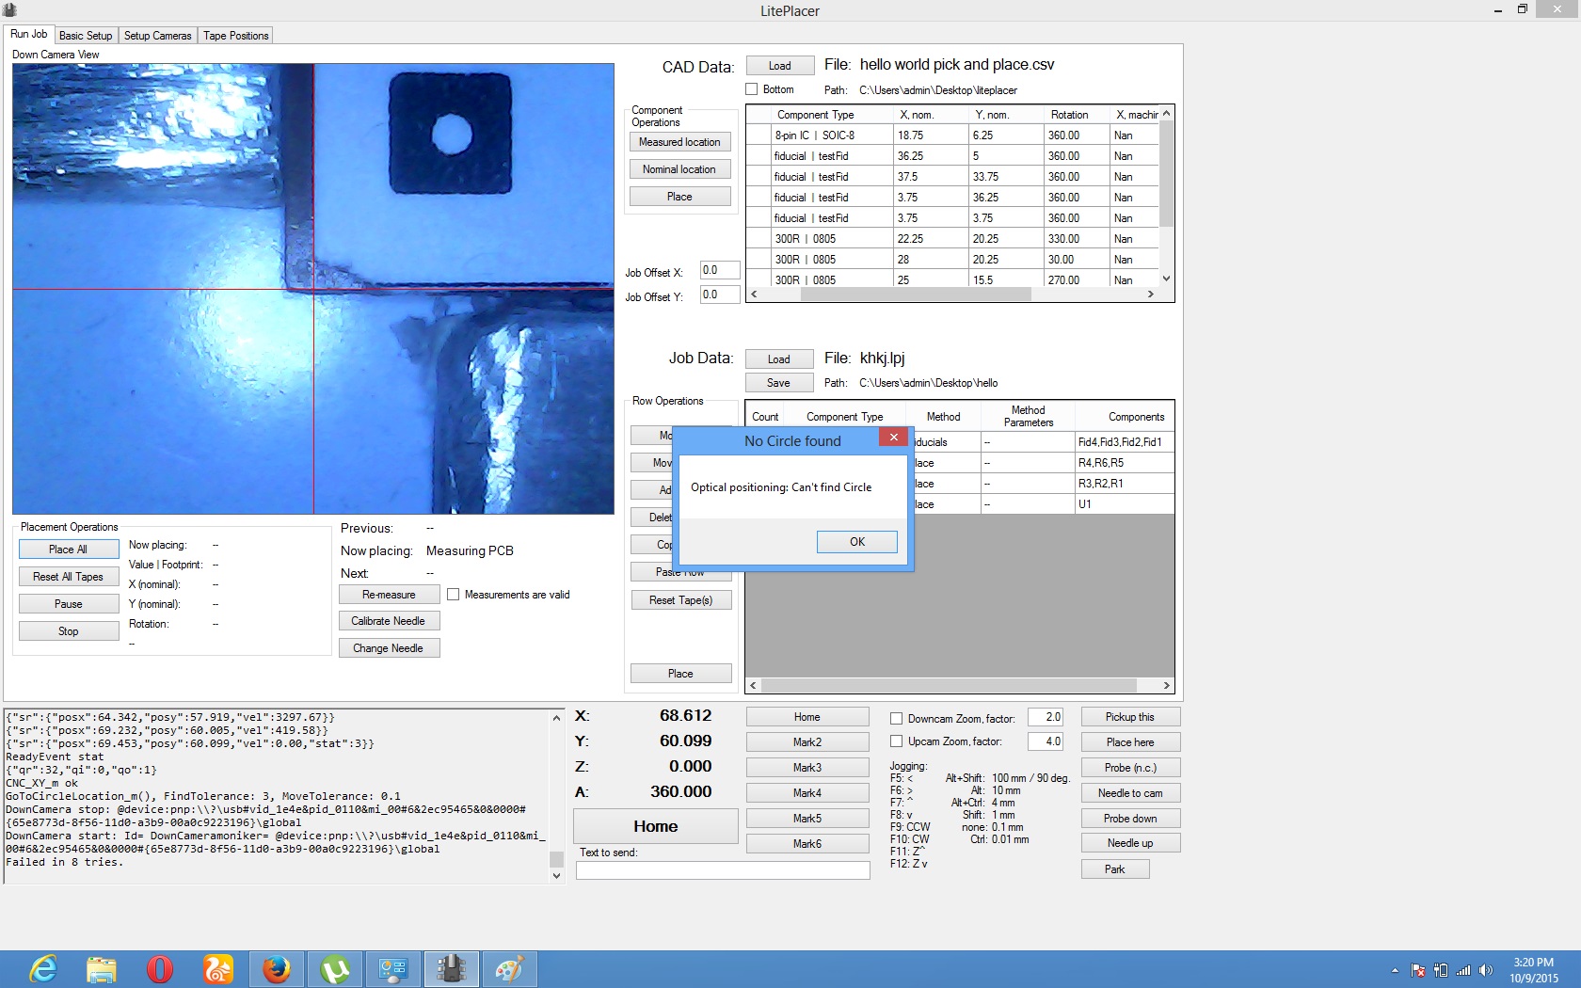Launch Opera browser from the taskbar
1581x988 pixels.
pos(160,968)
